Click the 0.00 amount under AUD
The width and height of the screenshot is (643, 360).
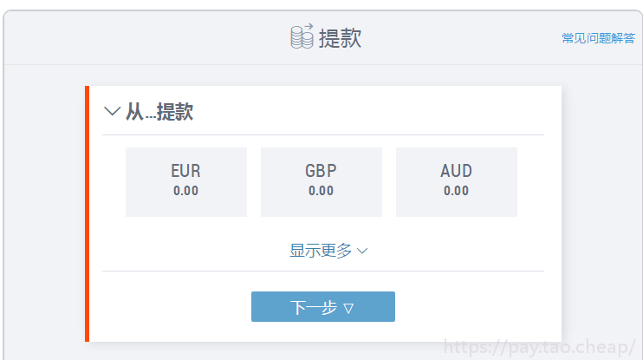pos(456,191)
